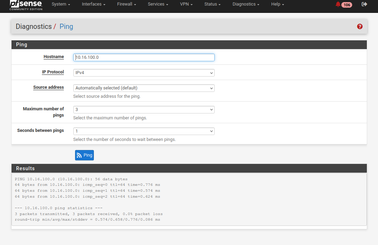The width and height of the screenshot is (378, 245).
Task: Click the 'PING 10.16.100.0' first output line
Action: (x=71, y=179)
